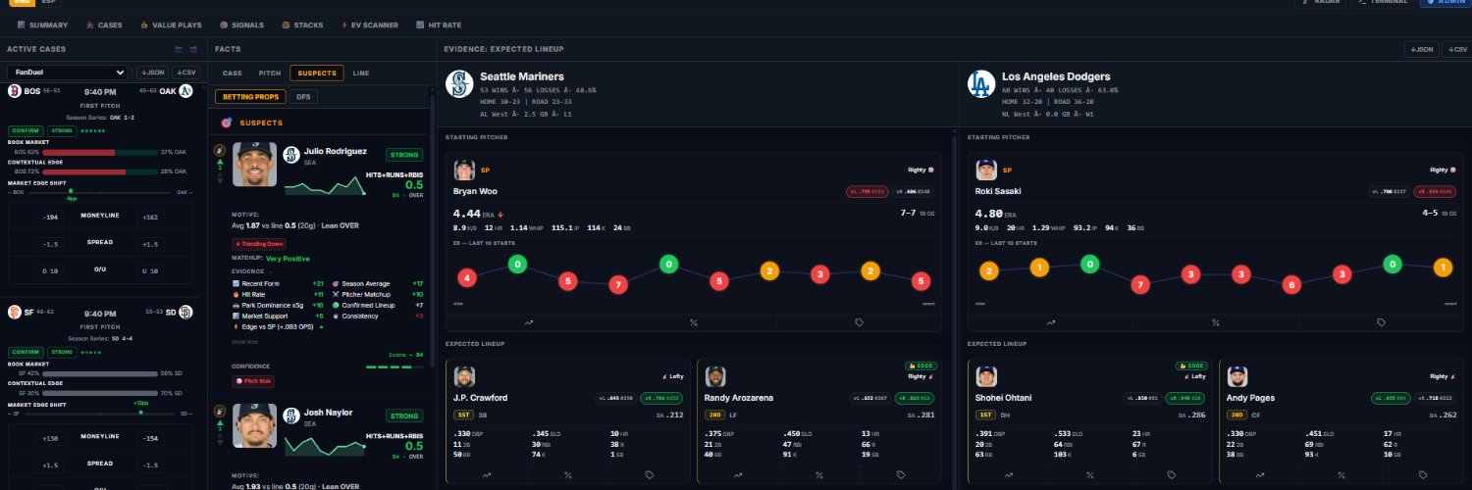Click the San Francisco Giants logo
The image size is (1472, 490).
pyautogui.click(x=15, y=312)
